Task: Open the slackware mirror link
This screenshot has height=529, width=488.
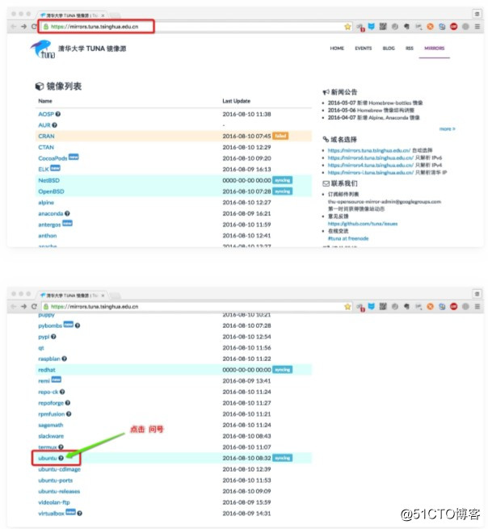Action: pyautogui.click(x=51, y=436)
